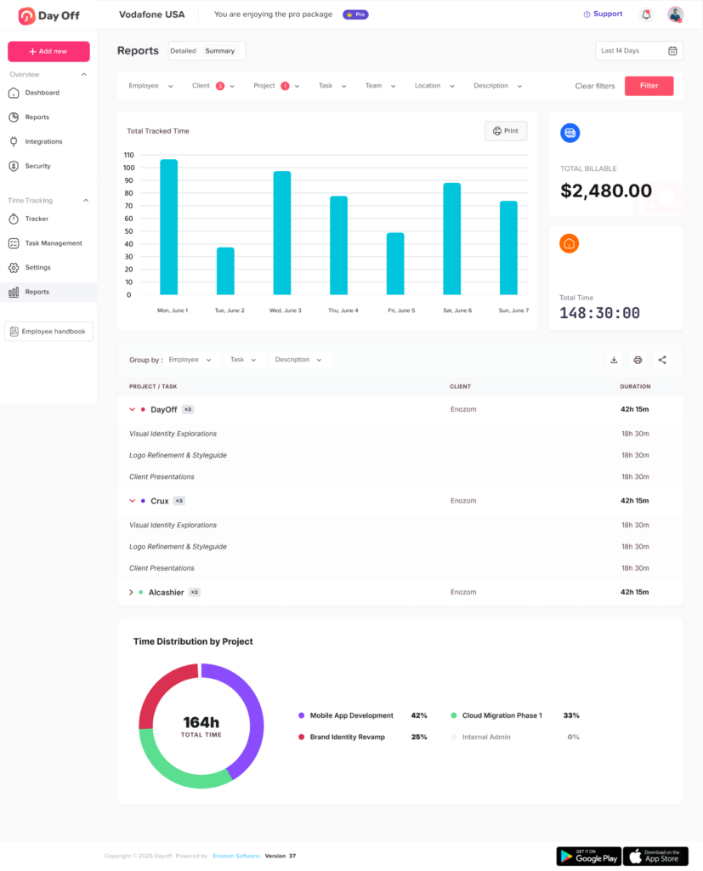Viewport: 703px width, 871px height.
Task: Click the x3 badge next to Crux
Action: point(179,501)
